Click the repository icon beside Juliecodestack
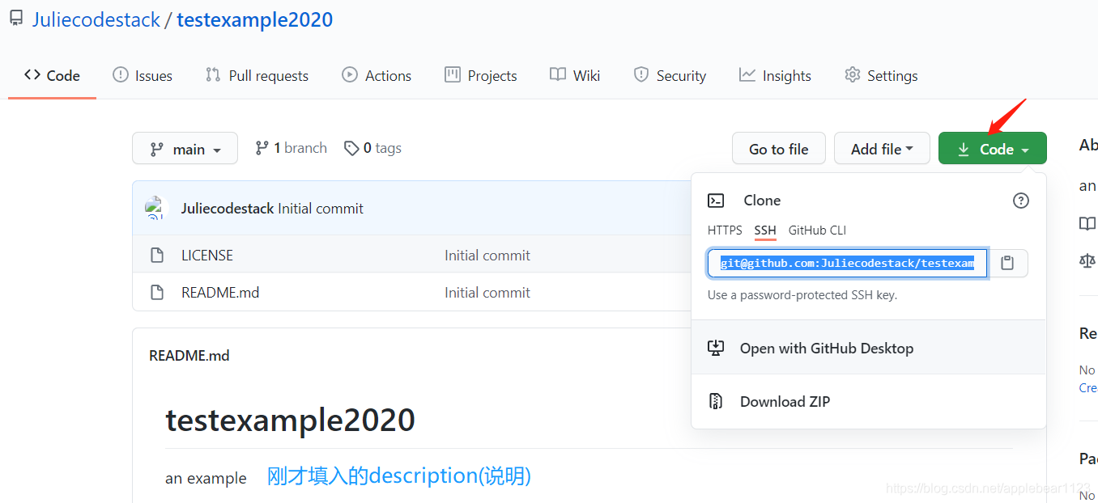Viewport: 1098px width, 503px height. pos(16,19)
